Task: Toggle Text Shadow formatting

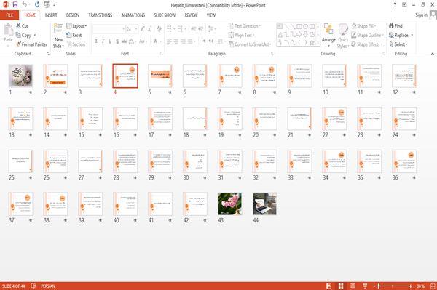Action: pyautogui.click(x=117, y=41)
